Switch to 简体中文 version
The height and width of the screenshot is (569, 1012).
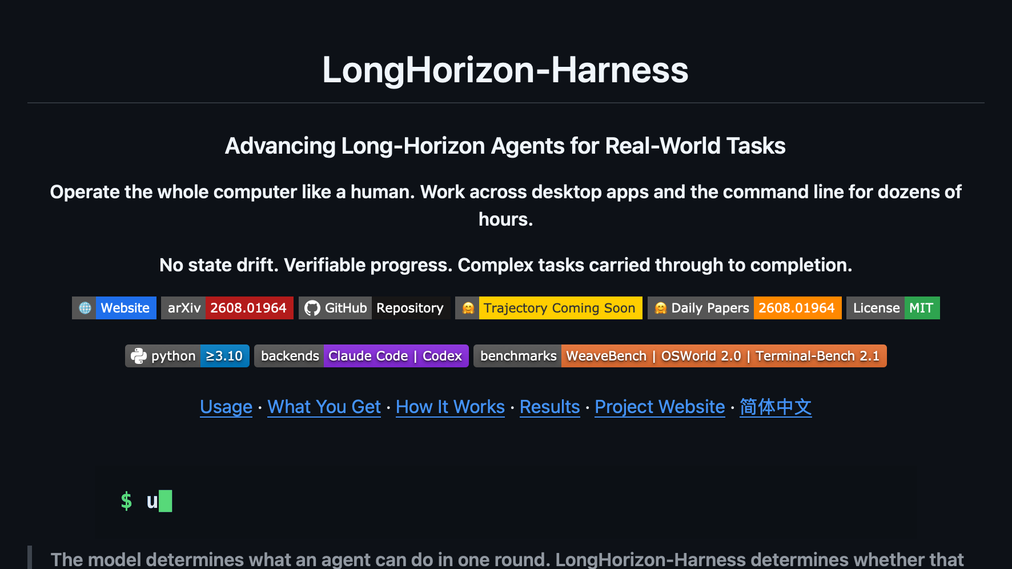coord(776,407)
